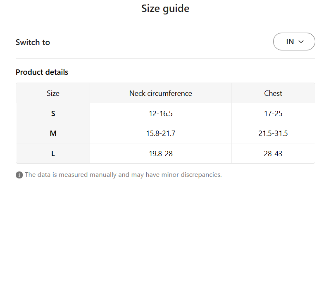Click the manual measurement disclaimer text
Screen dimensions: 331x288
[x=123, y=175]
